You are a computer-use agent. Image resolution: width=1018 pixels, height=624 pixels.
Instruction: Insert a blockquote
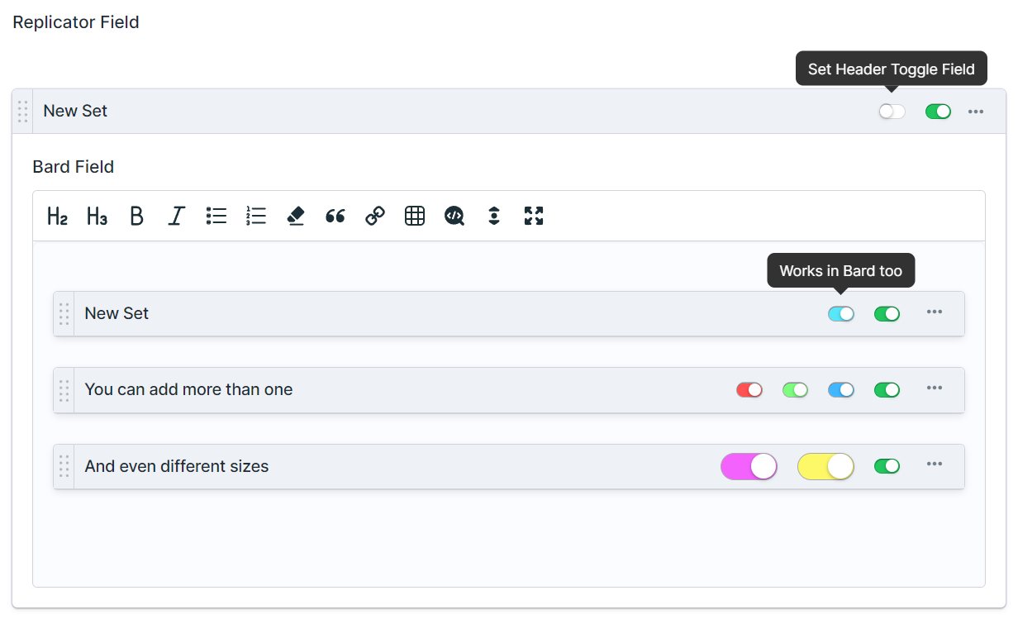pos(335,217)
